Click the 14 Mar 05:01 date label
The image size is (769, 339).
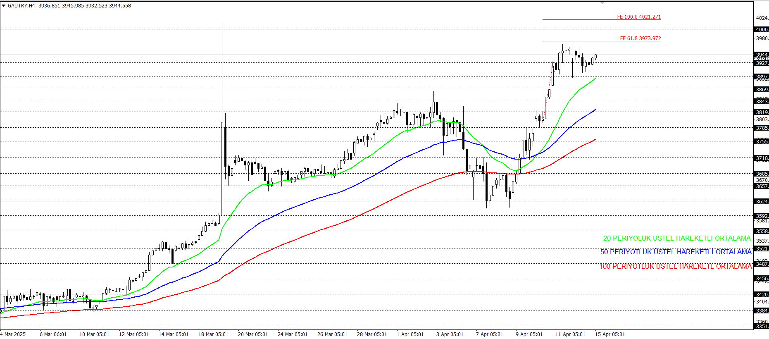click(x=174, y=334)
